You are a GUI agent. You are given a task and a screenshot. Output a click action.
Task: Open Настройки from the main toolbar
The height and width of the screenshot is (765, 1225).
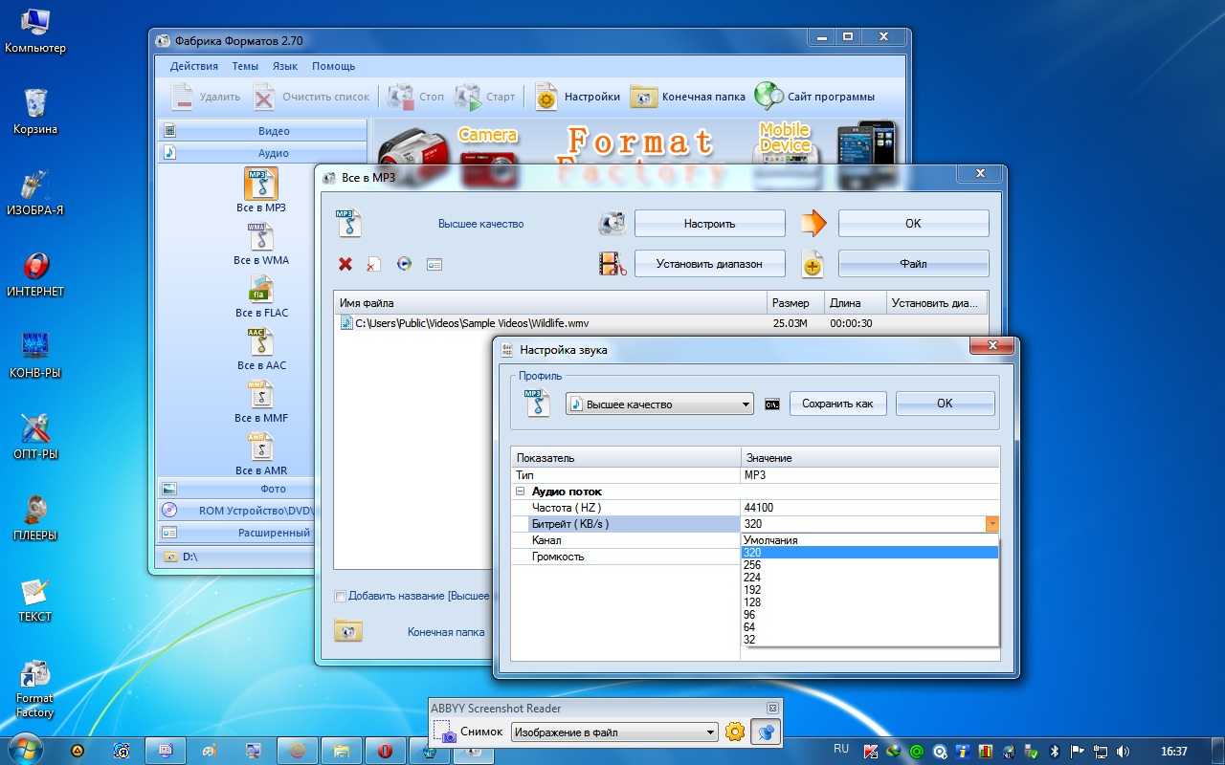coord(578,97)
